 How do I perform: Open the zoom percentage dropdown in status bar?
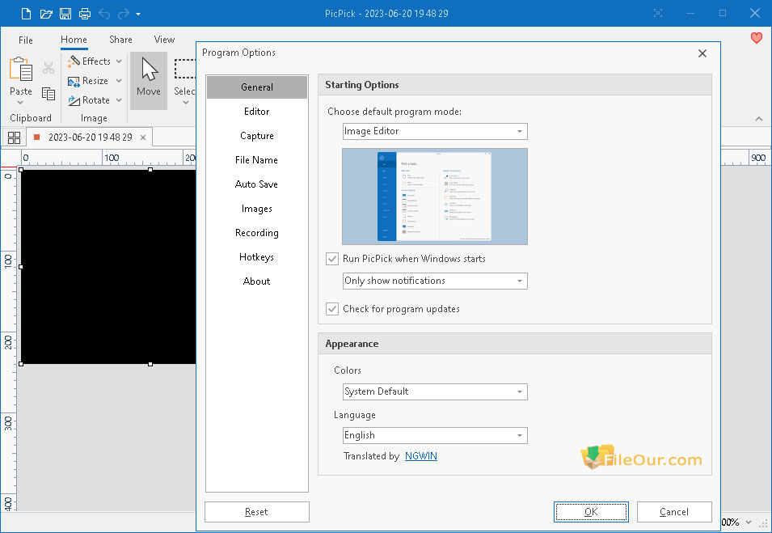click(x=749, y=522)
